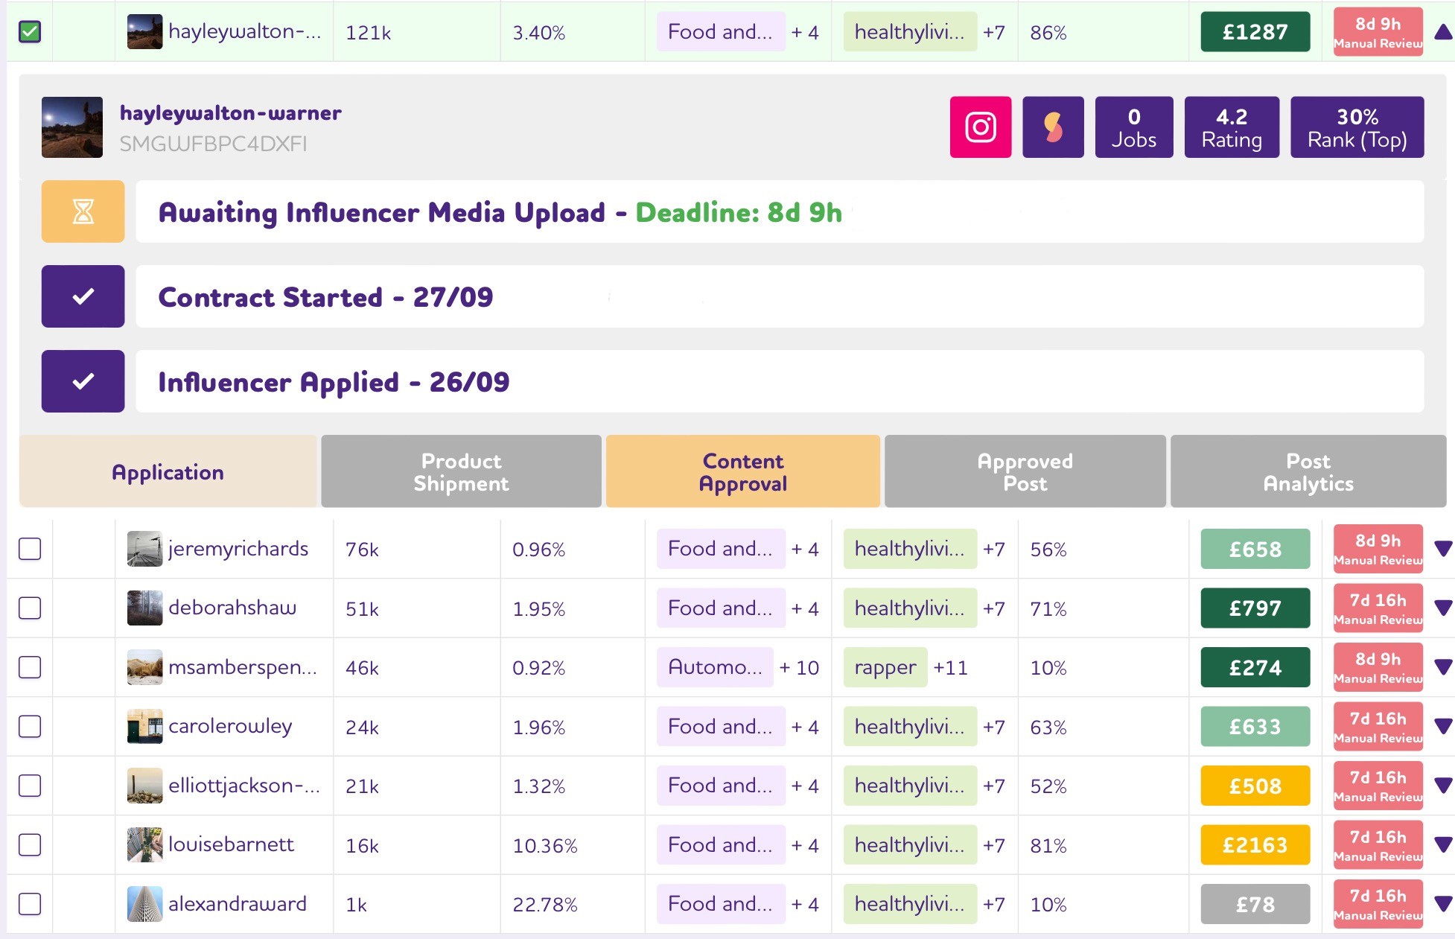Viewport: 1455px width, 939px height.
Task: Click the Influencer Applied checkmark icon
Action: coord(83,381)
